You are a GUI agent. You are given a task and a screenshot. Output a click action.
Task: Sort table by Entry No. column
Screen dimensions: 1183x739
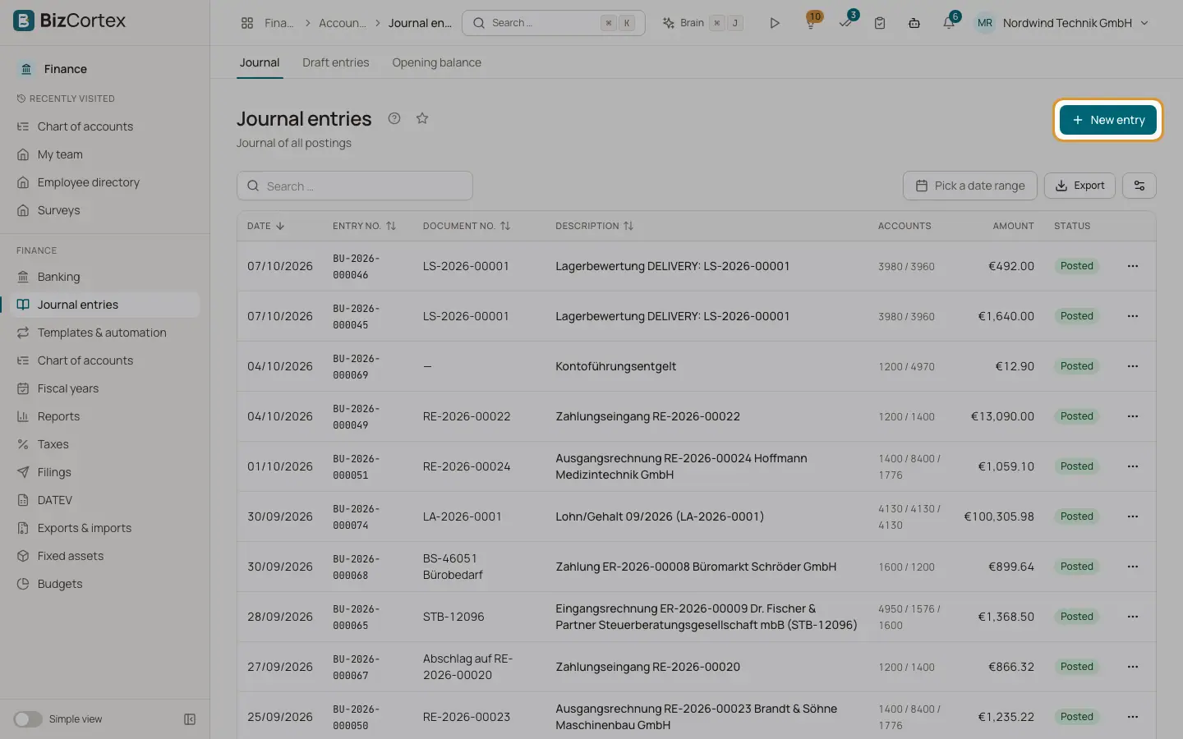tap(364, 226)
